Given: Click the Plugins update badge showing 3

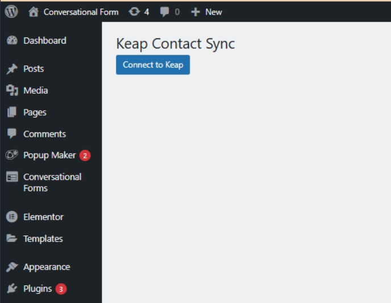Looking at the screenshot, I should (x=61, y=289).
